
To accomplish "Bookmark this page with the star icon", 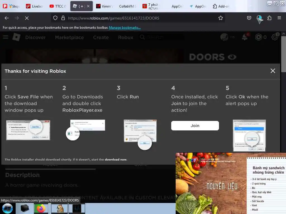I will (221, 18).
